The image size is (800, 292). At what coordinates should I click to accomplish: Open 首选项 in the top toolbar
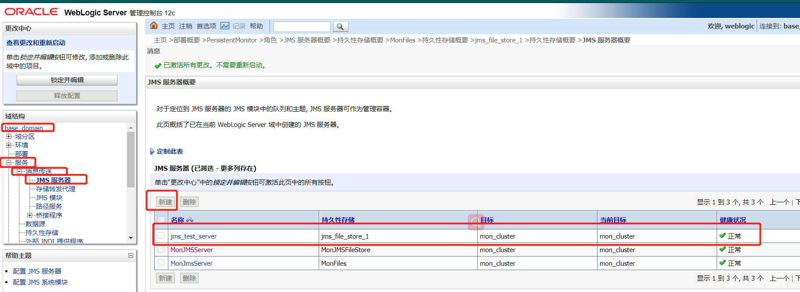206,26
